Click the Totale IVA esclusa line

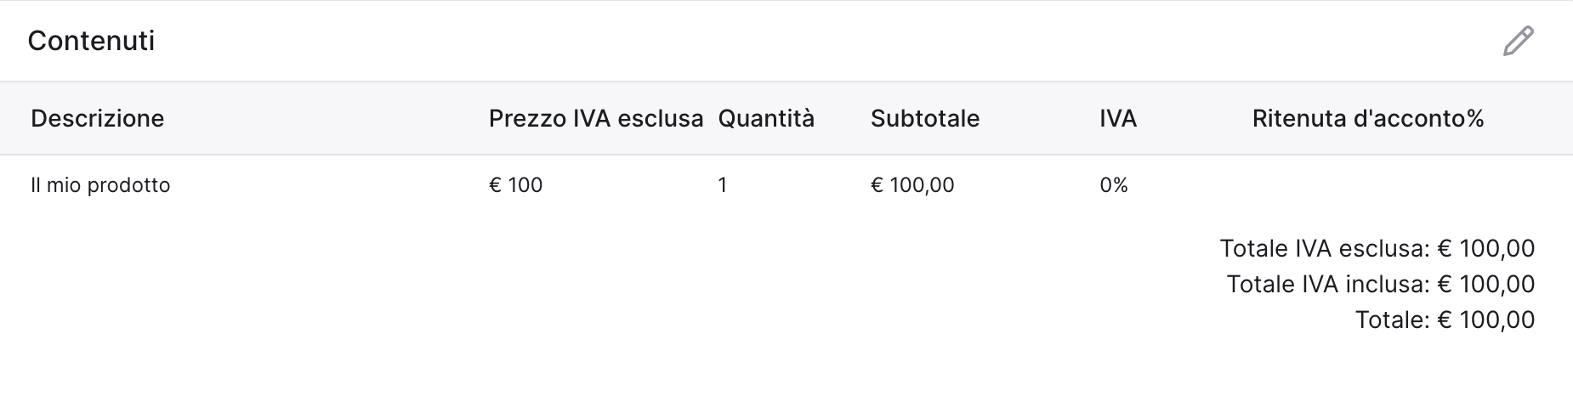click(1377, 248)
